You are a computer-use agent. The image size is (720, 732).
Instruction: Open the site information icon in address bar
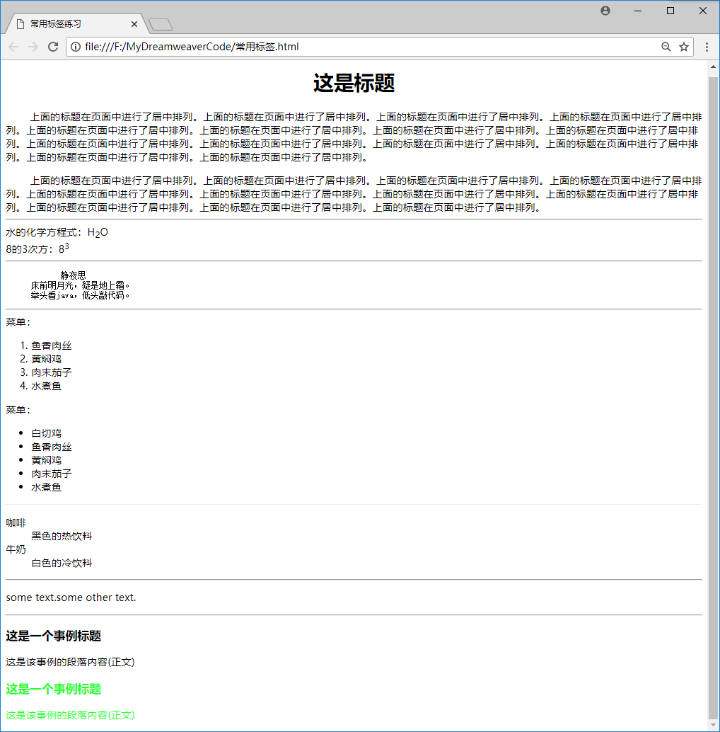click(76, 47)
